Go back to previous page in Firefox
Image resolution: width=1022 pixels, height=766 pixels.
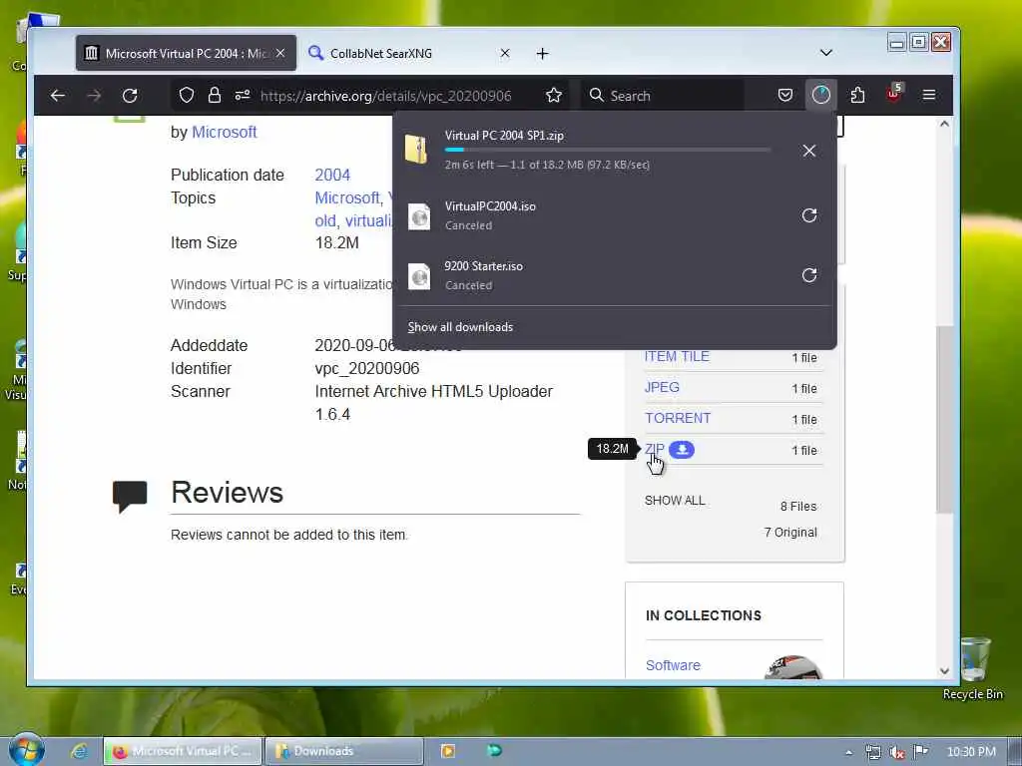(x=57, y=96)
